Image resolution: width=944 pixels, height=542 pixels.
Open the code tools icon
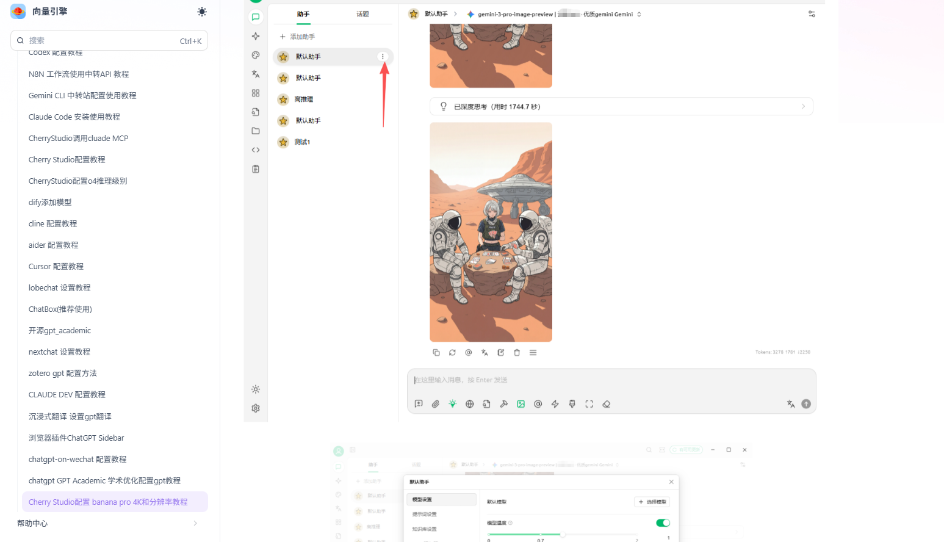point(256,150)
